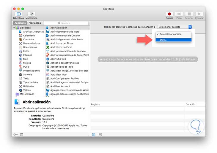This screenshot has width=217, height=153.
Task: Hide the description pane toggle
Action: (x=22, y=135)
